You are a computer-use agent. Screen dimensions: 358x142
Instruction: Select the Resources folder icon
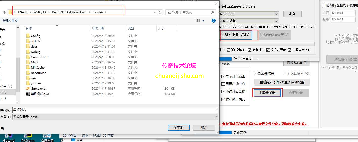[x=28, y=73]
